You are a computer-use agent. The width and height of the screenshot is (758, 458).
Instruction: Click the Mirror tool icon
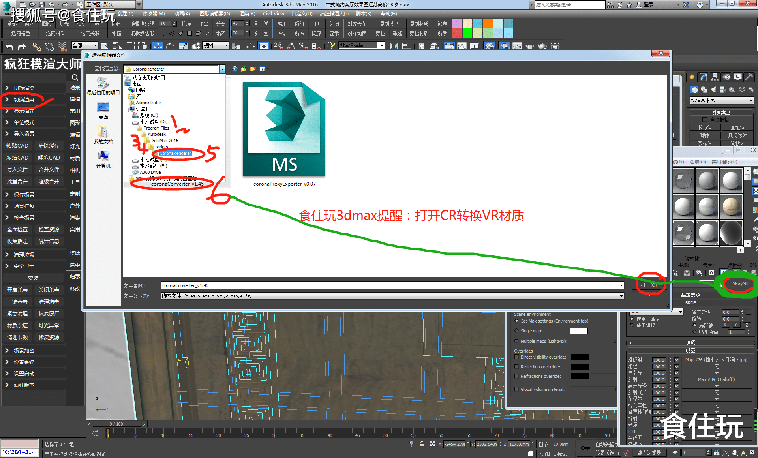tap(394, 46)
